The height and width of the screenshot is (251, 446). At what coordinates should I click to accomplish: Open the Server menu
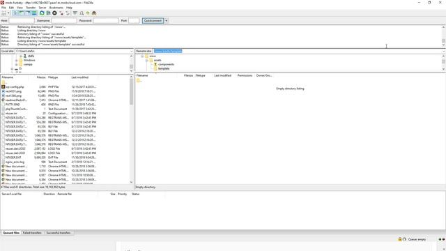pos(43,8)
